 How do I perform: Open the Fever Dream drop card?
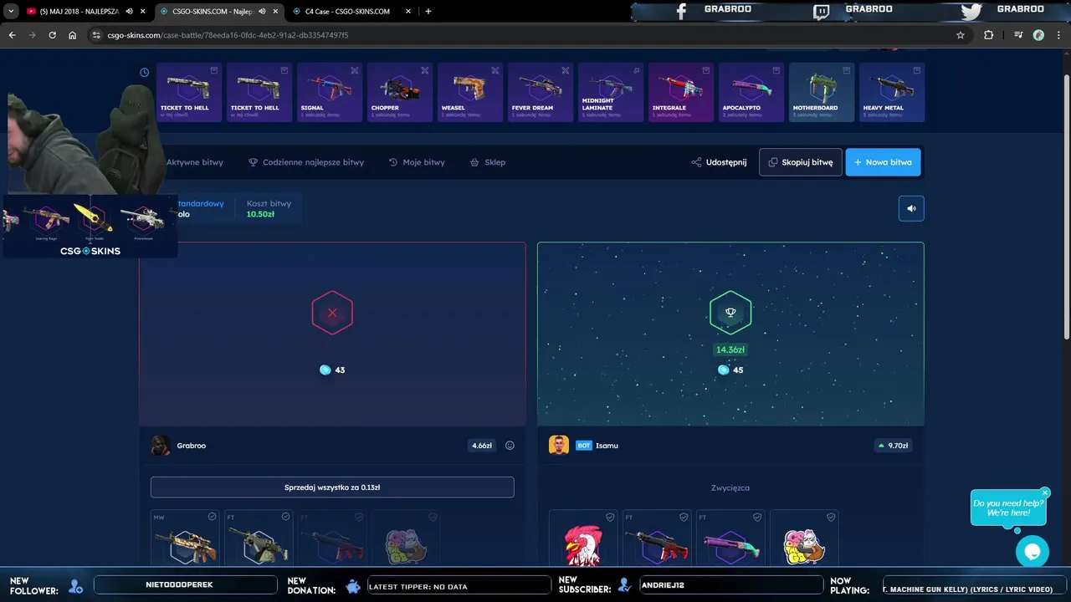[x=540, y=92]
